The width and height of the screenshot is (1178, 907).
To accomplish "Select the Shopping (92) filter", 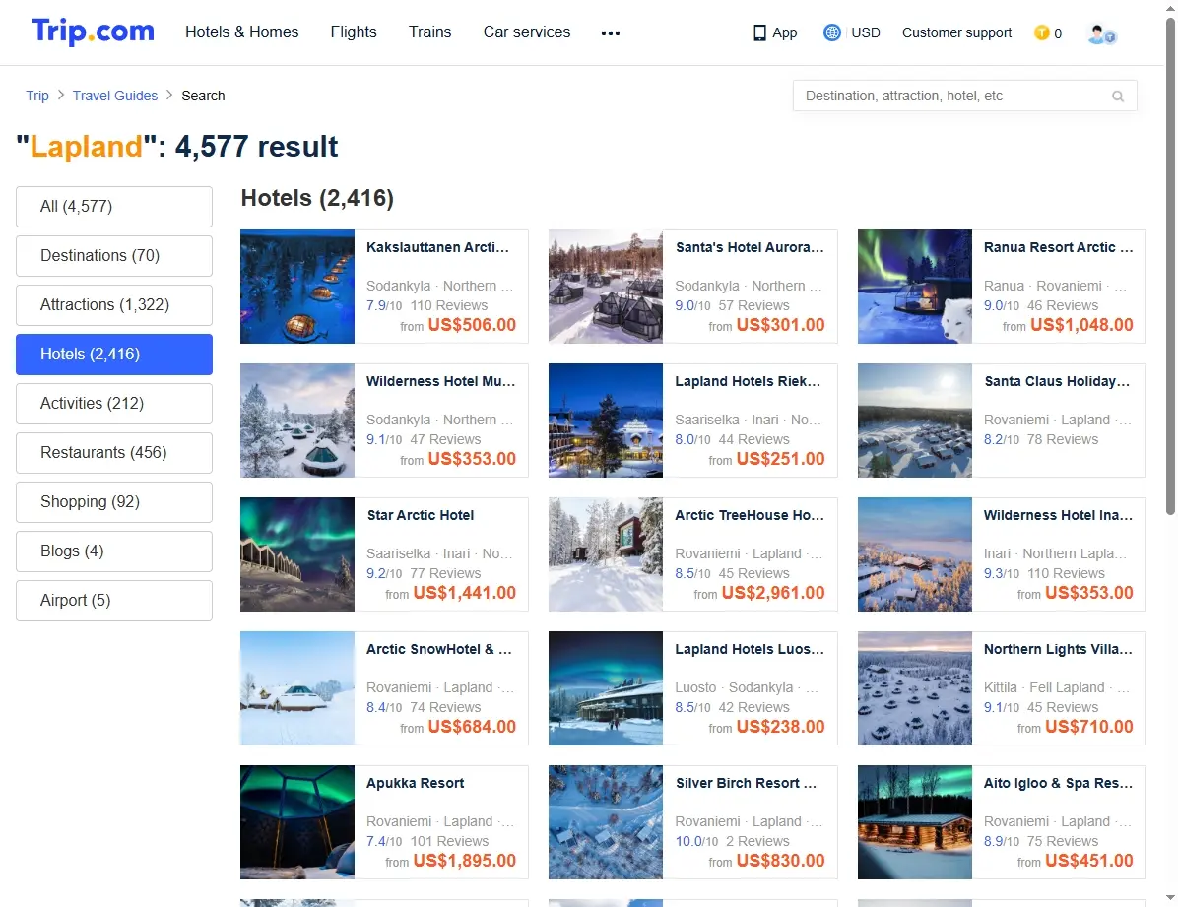I will click(x=114, y=502).
